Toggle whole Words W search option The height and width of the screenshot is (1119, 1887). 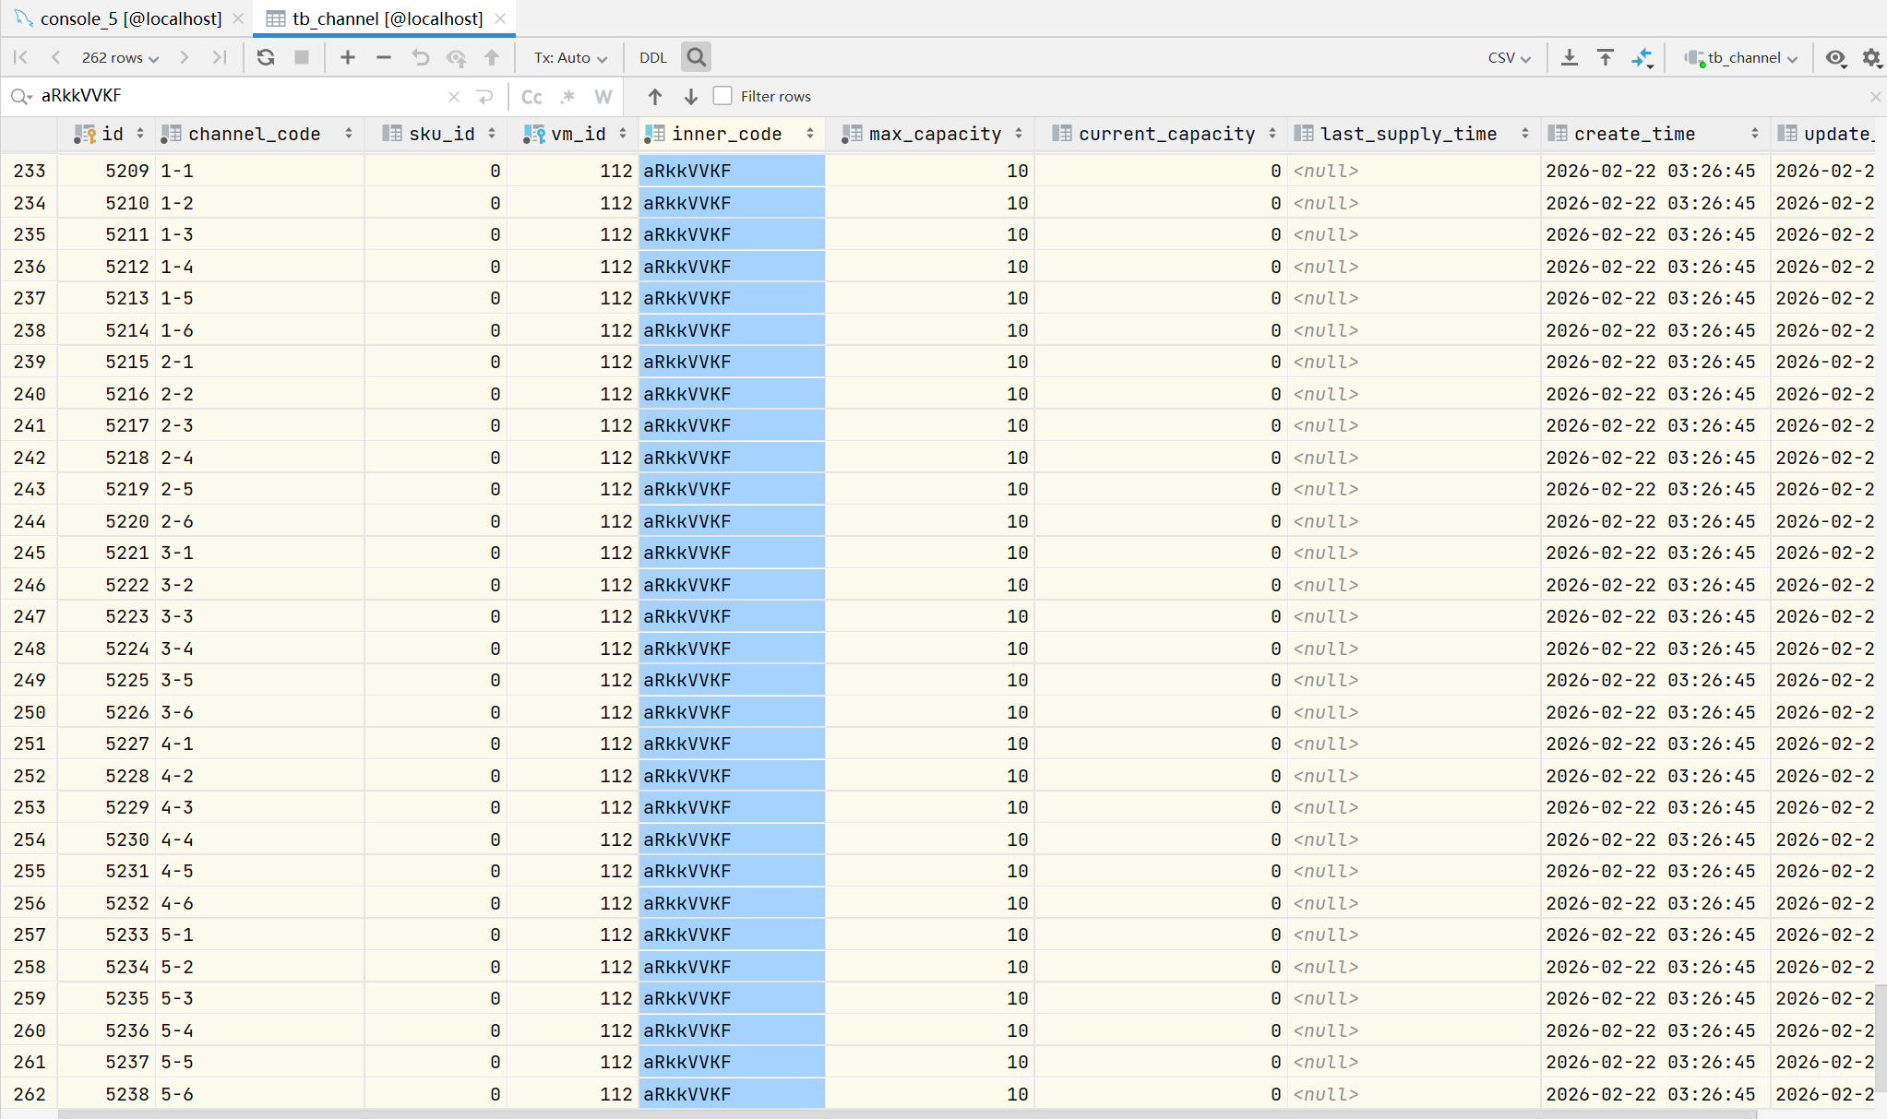tap(603, 96)
